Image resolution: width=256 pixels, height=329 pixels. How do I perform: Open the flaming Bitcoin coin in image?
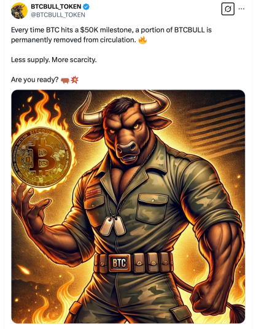pos(42,157)
